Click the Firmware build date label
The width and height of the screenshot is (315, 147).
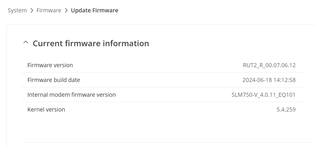(x=54, y=80)
